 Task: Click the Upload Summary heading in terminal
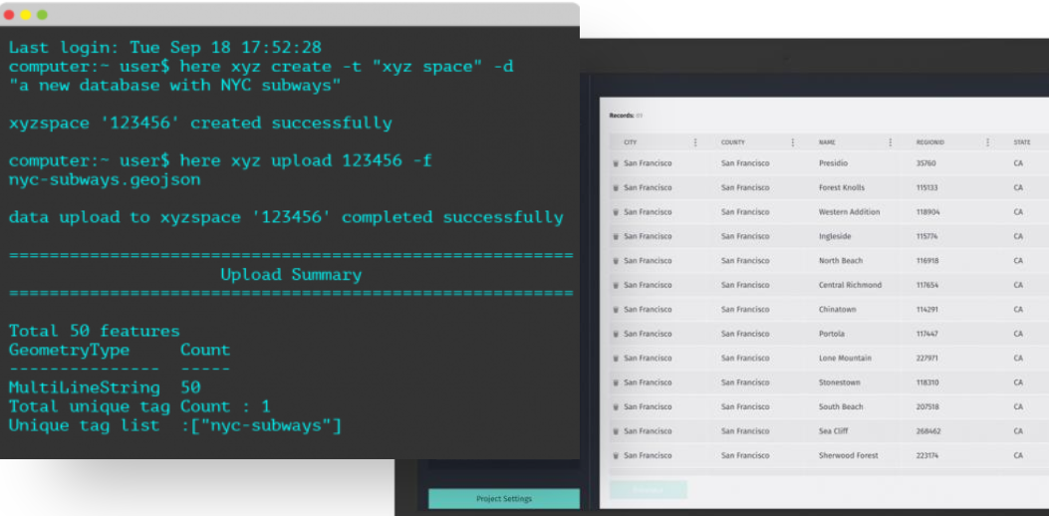pyautogui.click(x=291, y=275)
